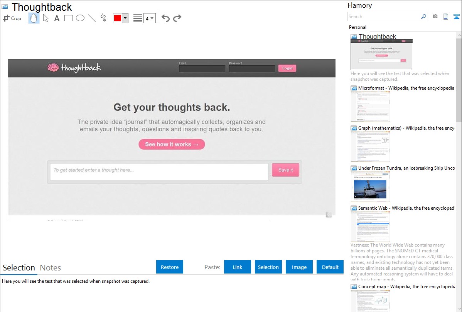This screenshot has width=462, height=312.
Task: Click the line thickness icon
Action: [138, 18]
